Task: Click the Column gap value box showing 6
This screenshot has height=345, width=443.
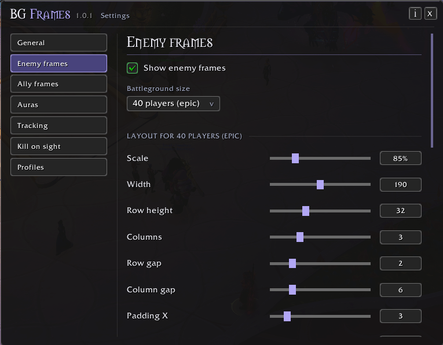Action: tap(401, 290)
